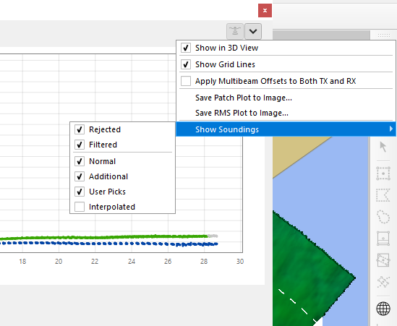
Task: Uncheck Show in 3D View
Action: (186, 48)
